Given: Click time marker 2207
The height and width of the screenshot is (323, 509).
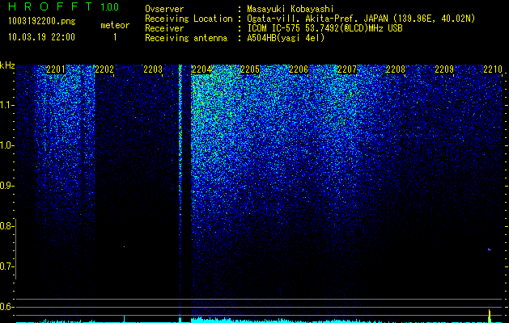Looking at the screenshot, I should 347,69.
